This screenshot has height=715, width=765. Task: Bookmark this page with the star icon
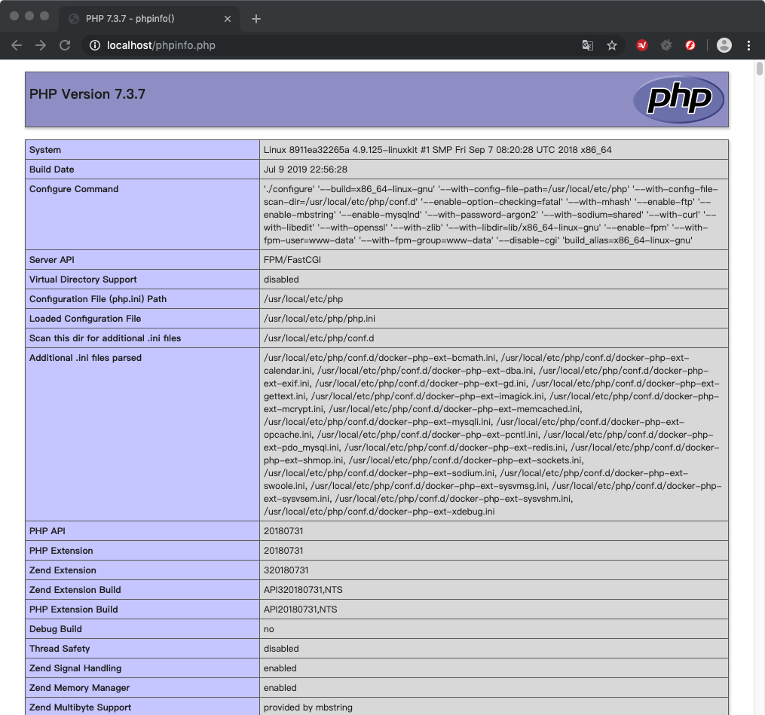612,45
